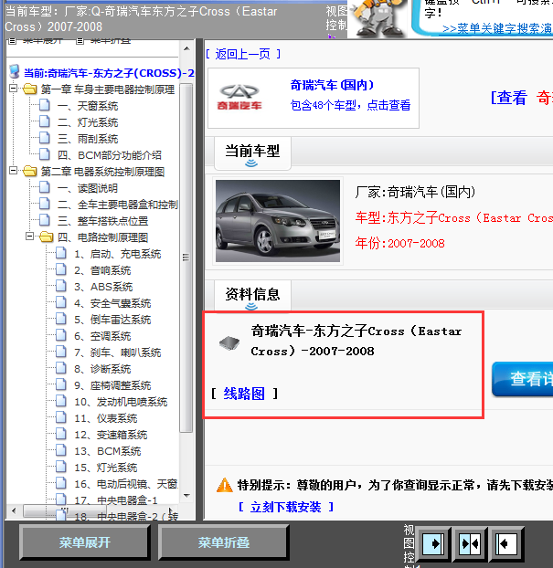Click the [查看 link near the brand card
The image size is (553, 568).
[x=509, y=98]
